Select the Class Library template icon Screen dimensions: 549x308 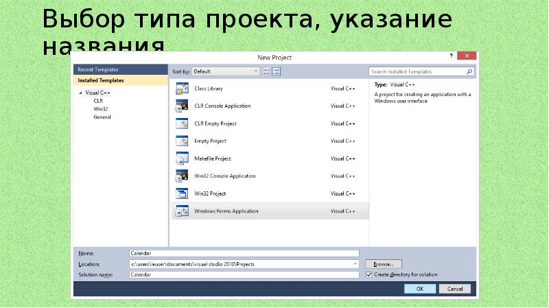(x=182, y=88)
